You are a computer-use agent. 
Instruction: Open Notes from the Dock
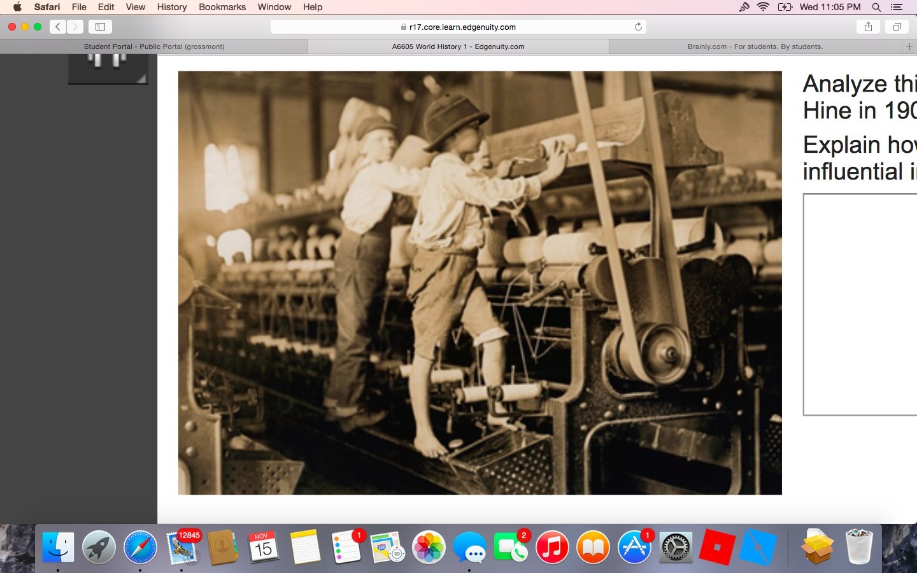pos(305,547)
